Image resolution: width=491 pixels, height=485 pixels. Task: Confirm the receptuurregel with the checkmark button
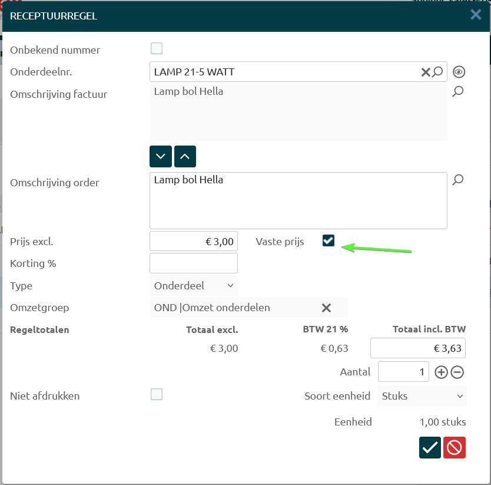430,448
